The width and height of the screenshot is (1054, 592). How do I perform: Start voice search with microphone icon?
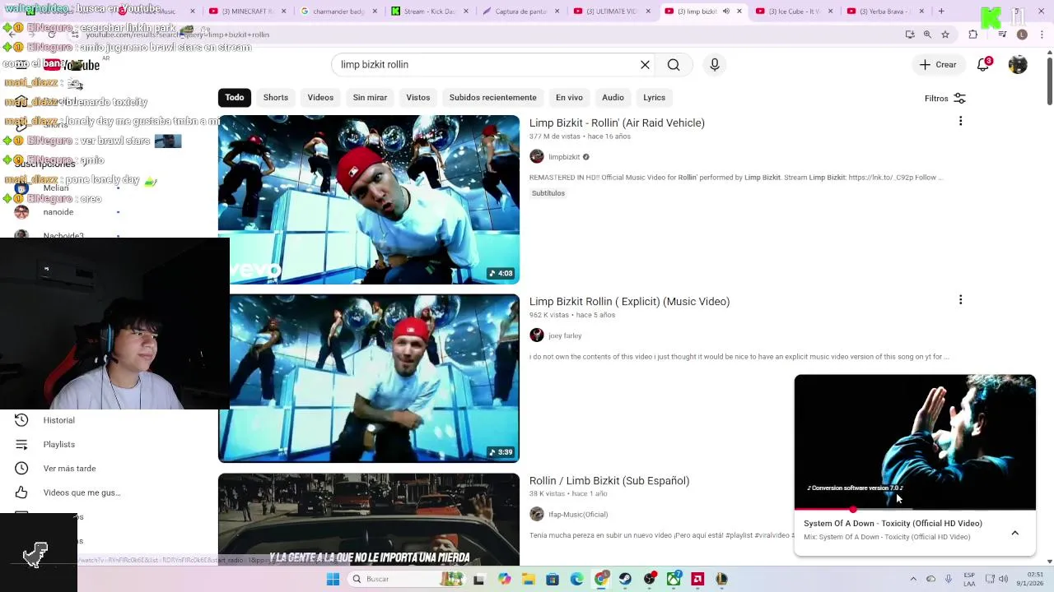(715, 65)
